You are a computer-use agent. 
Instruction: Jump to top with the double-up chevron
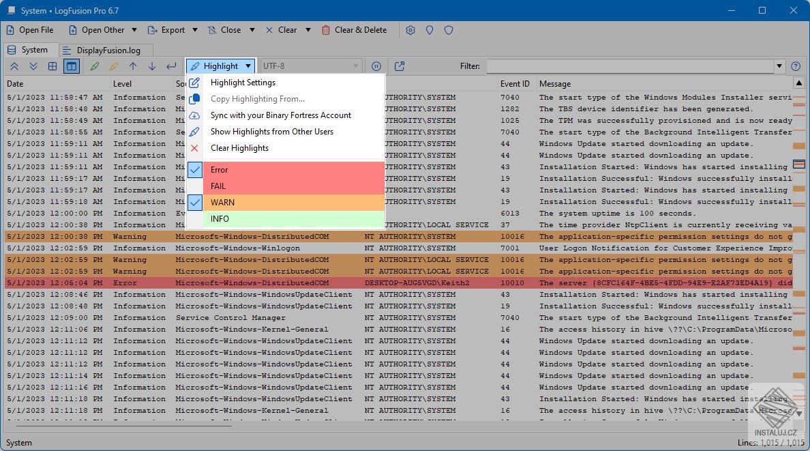[x=14, y=66]
